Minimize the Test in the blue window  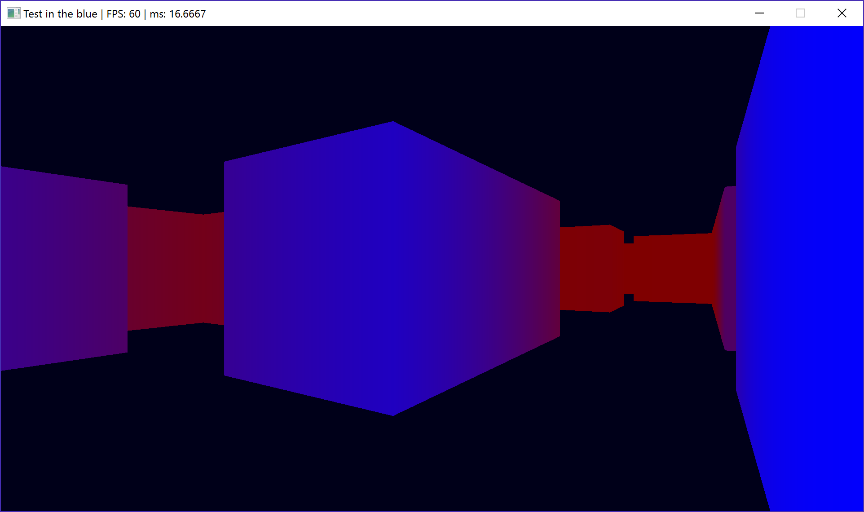pos(759,13)
